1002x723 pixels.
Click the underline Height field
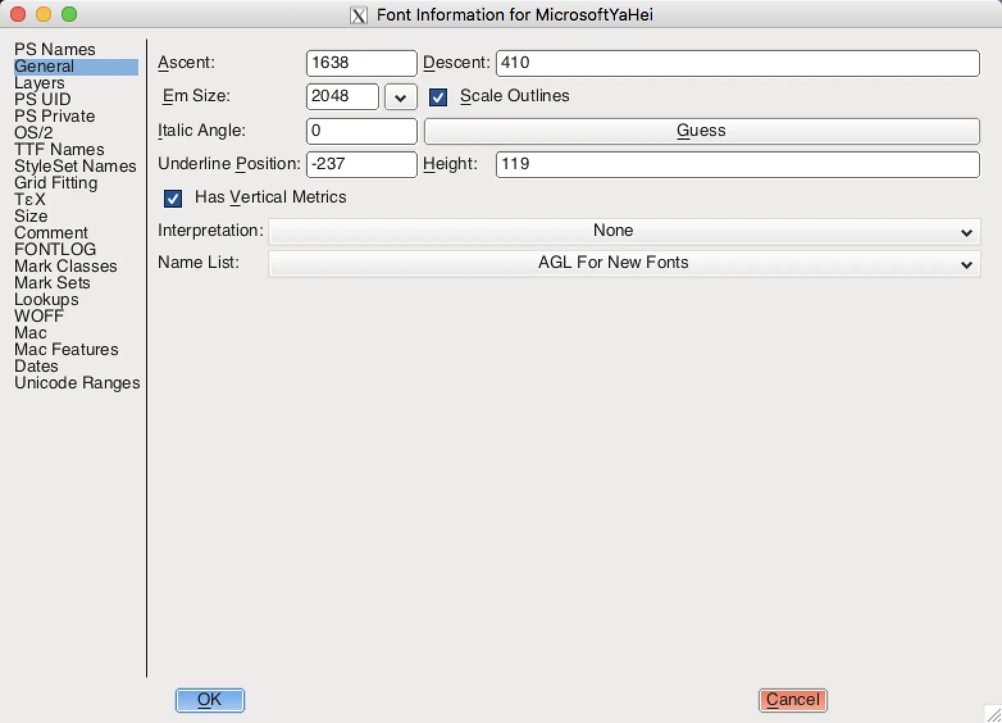(738, 164)
